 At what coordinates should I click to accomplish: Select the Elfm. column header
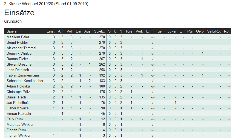pos(150,31)
